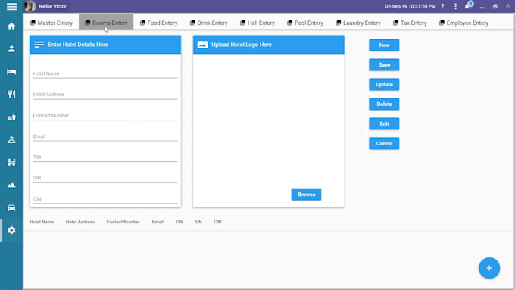Image resolution: width=515 pixels, height=290 pixels.
Task: Open the bed (rooms) sidebar icon
Action: point(11,72)
